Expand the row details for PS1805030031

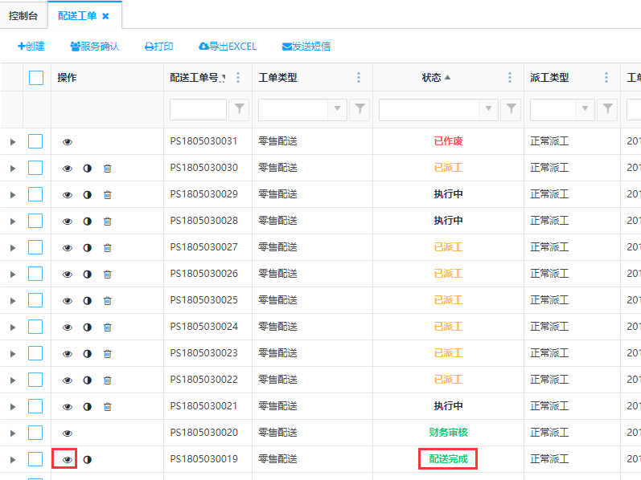coord(12,142)
